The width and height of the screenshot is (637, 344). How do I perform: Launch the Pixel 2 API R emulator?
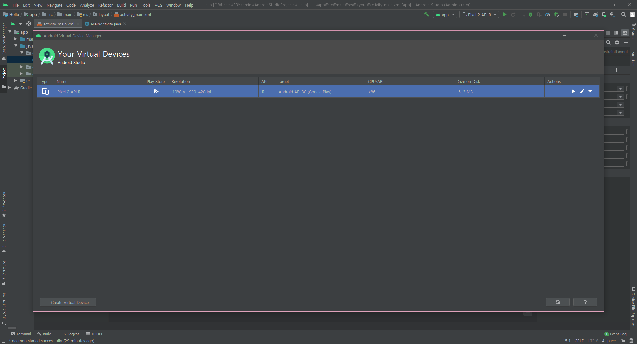[x=573, y=92]
